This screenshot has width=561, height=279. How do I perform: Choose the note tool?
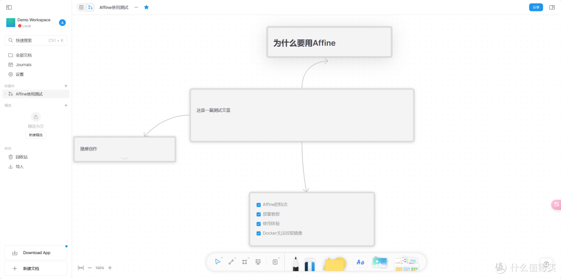click(x=275, y=262)
